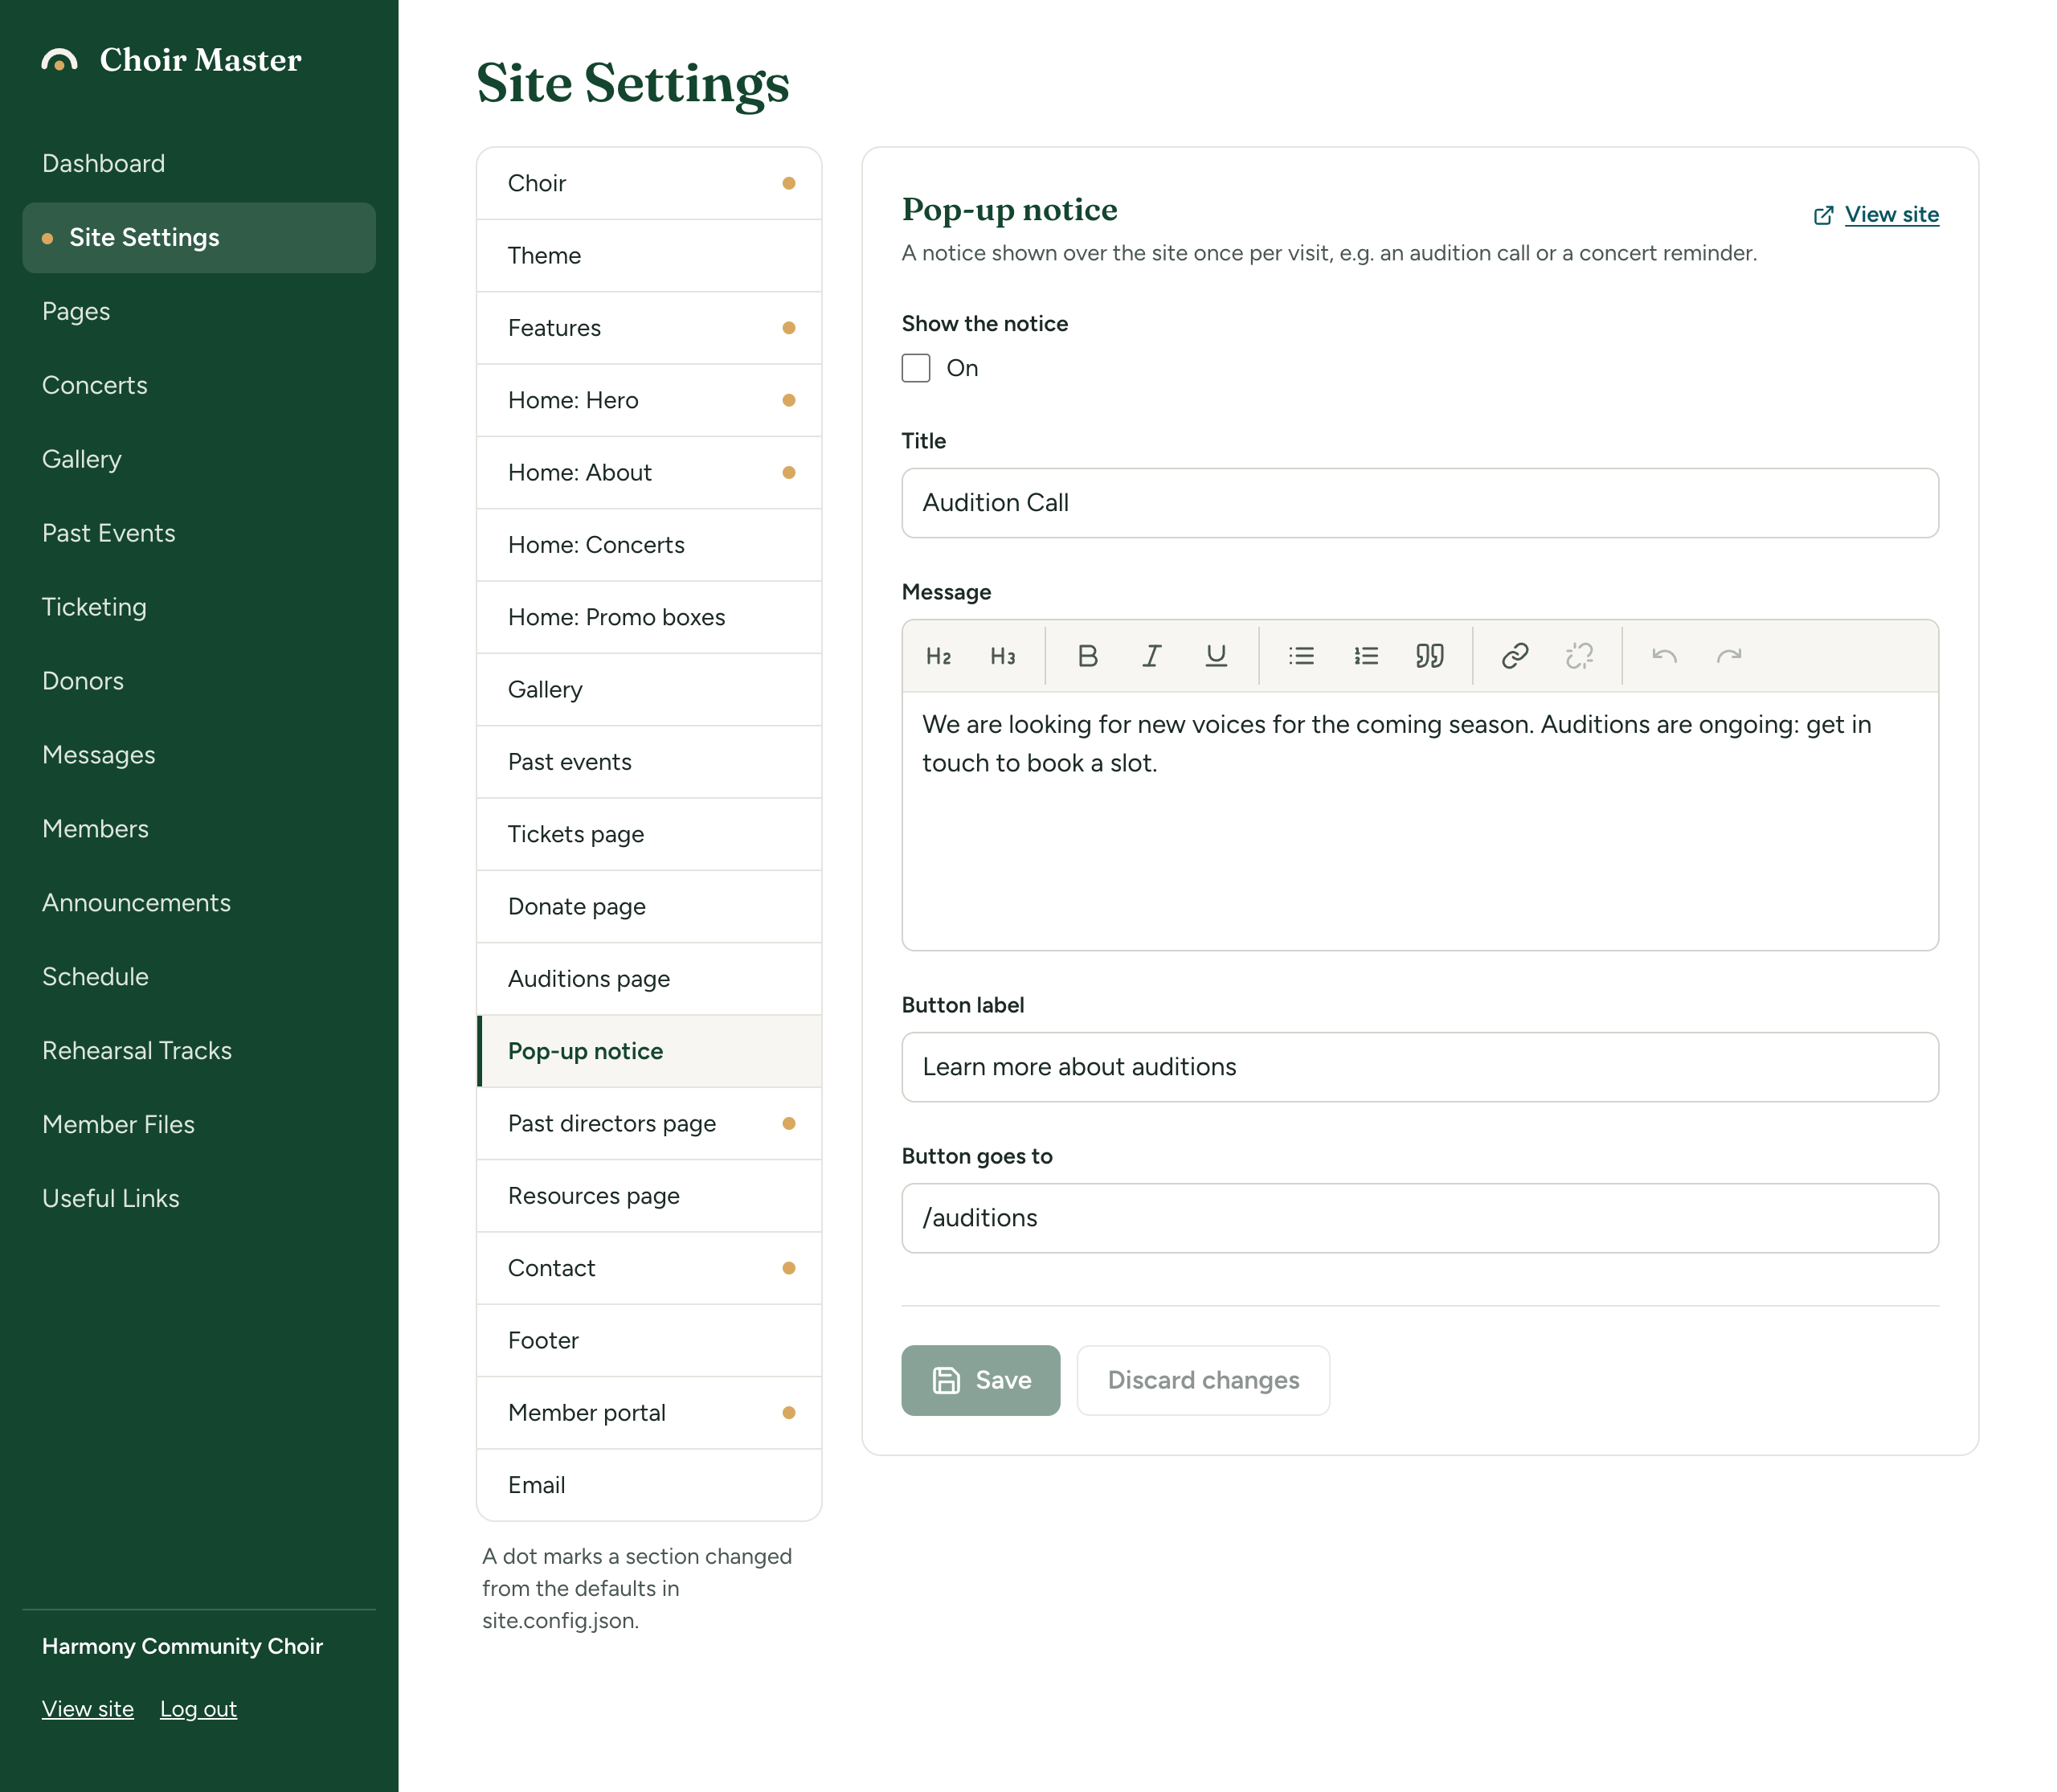
Task: Add a link in the message
Action: click(x=1514, y=656)
